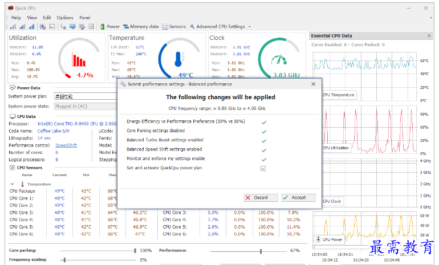The image size is (439, 265).
Task: Click the full signal-bars toolbar icon
Action: coord(31,27)
